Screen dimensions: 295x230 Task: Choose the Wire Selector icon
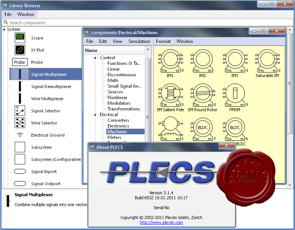coord(20,123)
